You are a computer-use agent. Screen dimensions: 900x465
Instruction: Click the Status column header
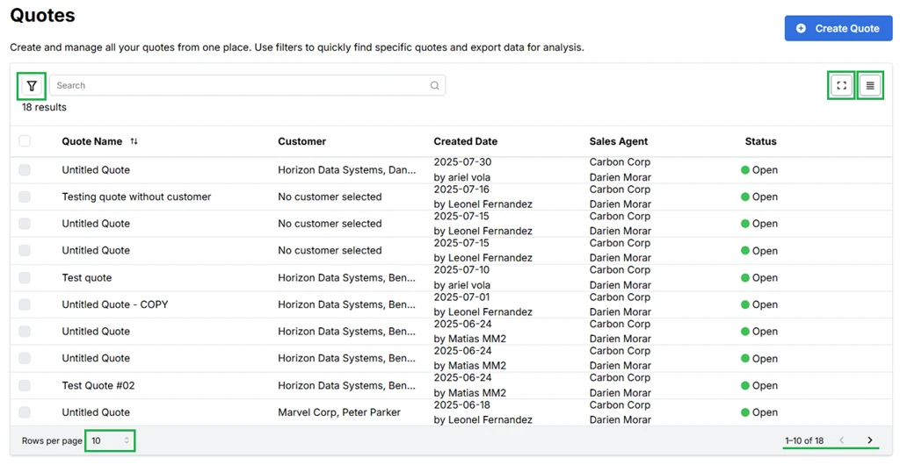[x=760, y=141]
